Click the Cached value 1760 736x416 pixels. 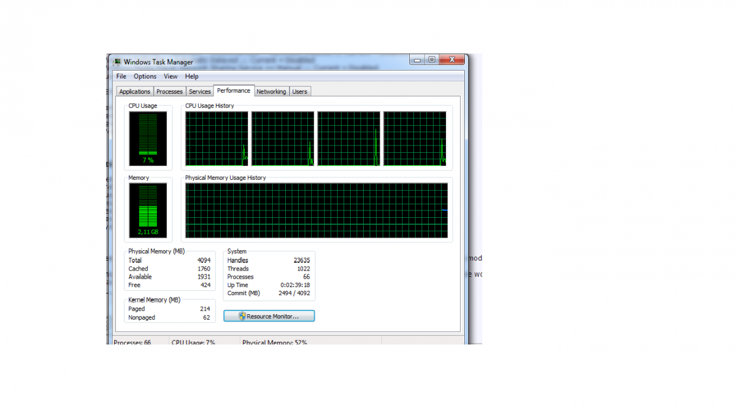point(204,269)
